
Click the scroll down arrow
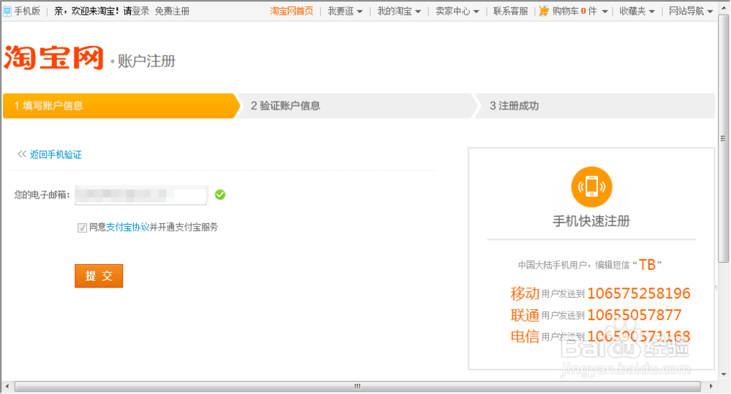[x=724, y=374]
